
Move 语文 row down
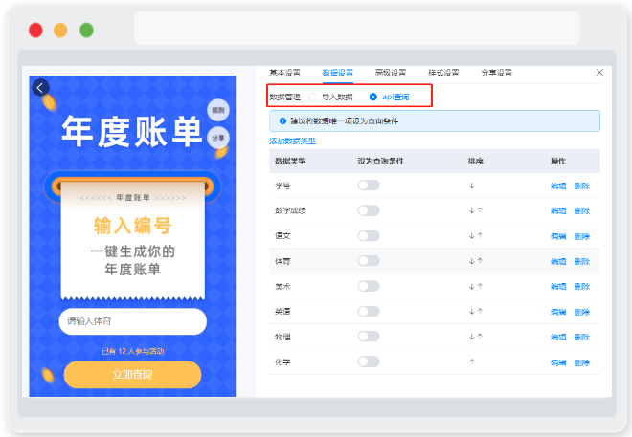click(471, 236)
